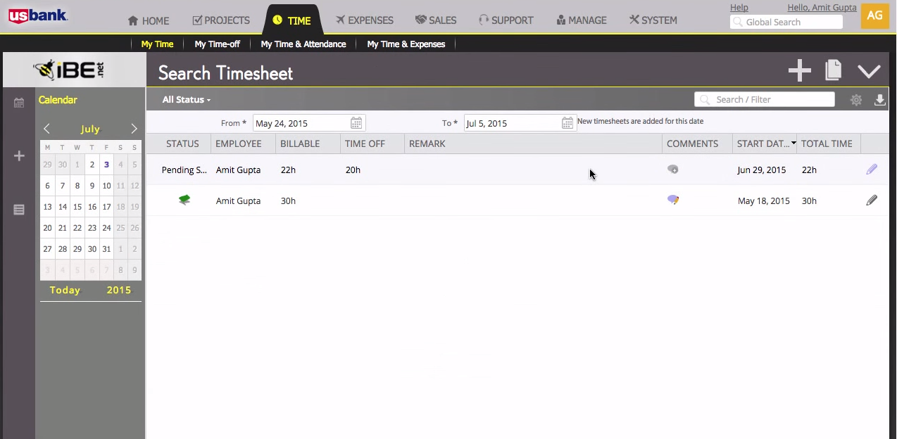Select July 3 in calendar

point(106,165)
